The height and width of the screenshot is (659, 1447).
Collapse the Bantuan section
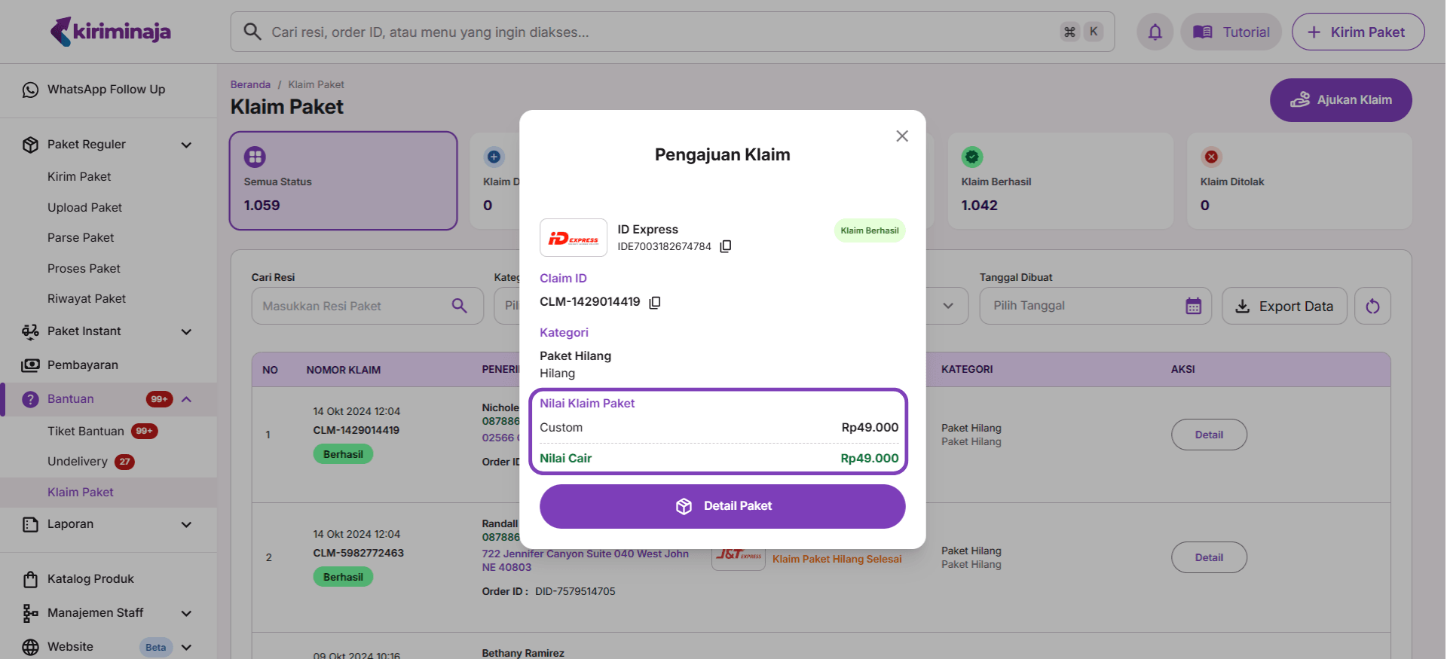tap(186, 399)
